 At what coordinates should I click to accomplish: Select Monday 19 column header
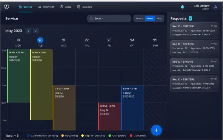point(18,42)
